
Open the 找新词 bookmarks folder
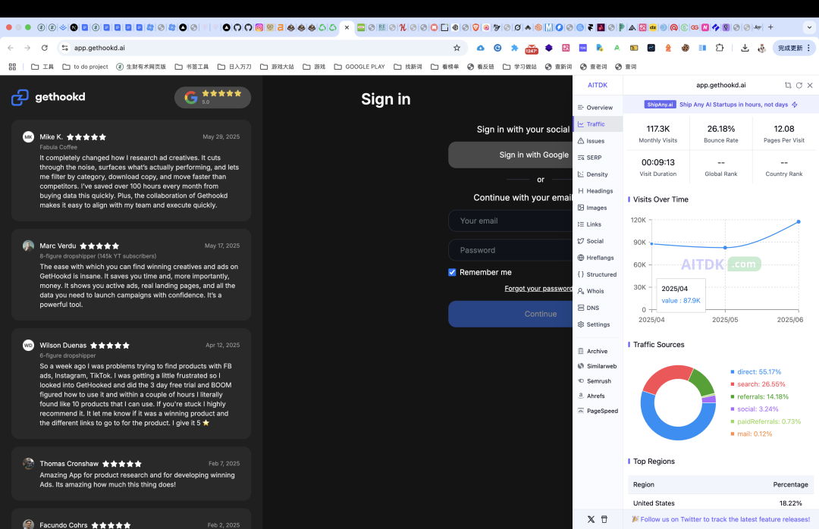pyautogui.click(x=408, y=67)
